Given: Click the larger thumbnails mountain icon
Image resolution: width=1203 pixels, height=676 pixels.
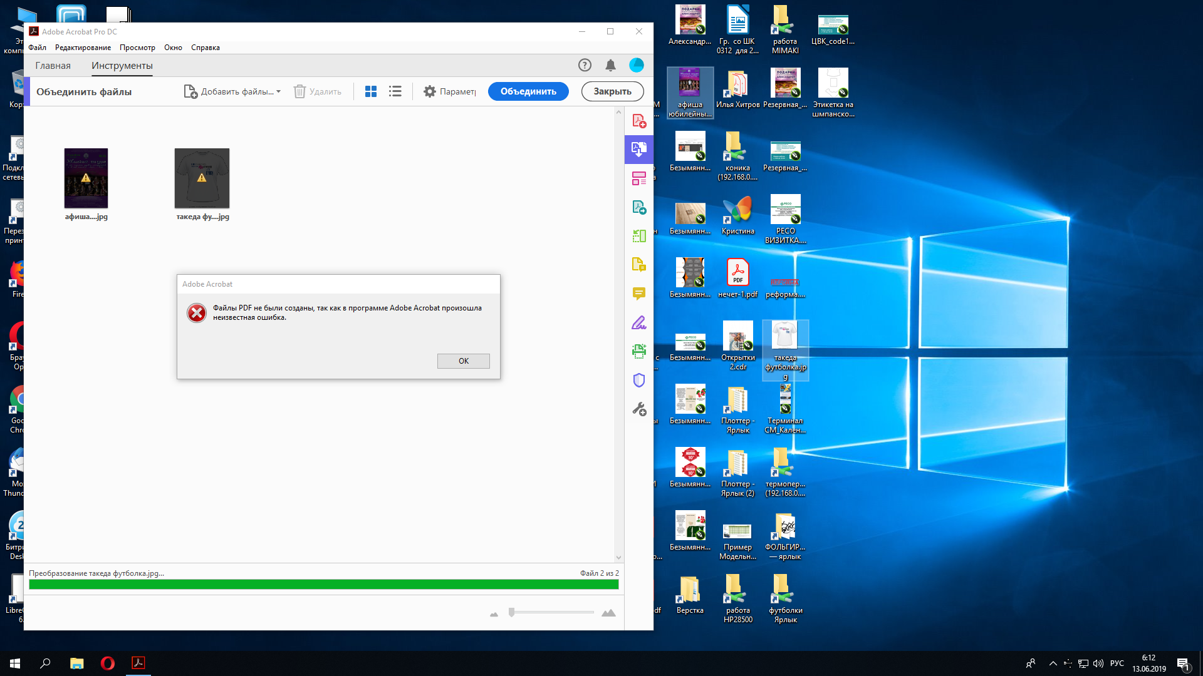Looking at the screenshot, I should coord(608,613).
